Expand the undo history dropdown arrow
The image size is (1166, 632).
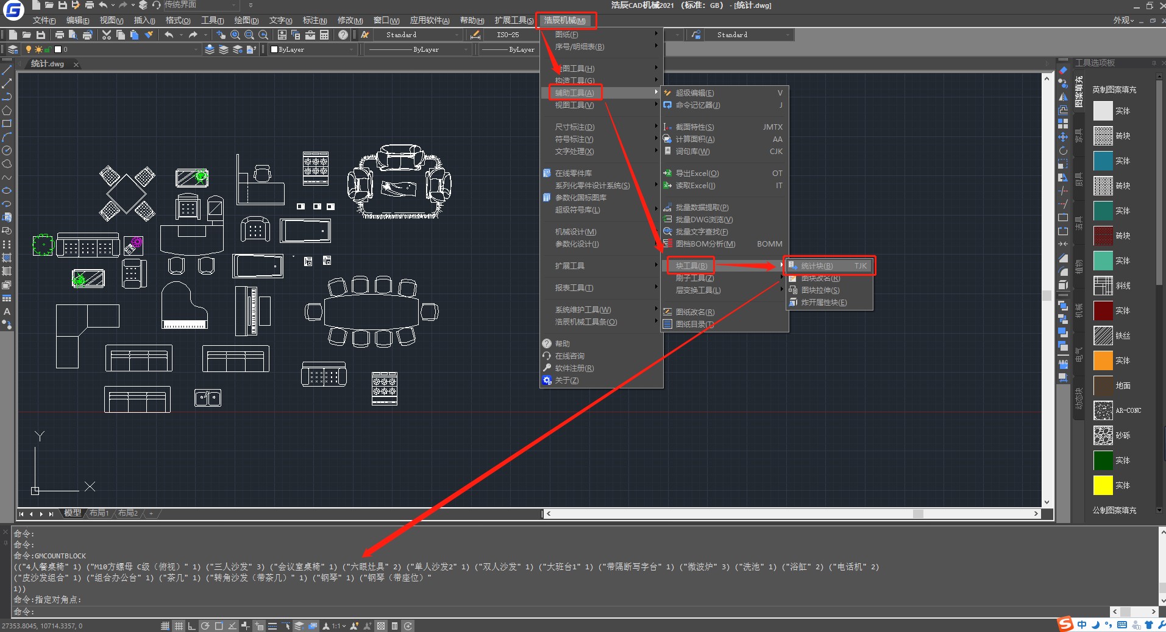click(x=182, y=35)
